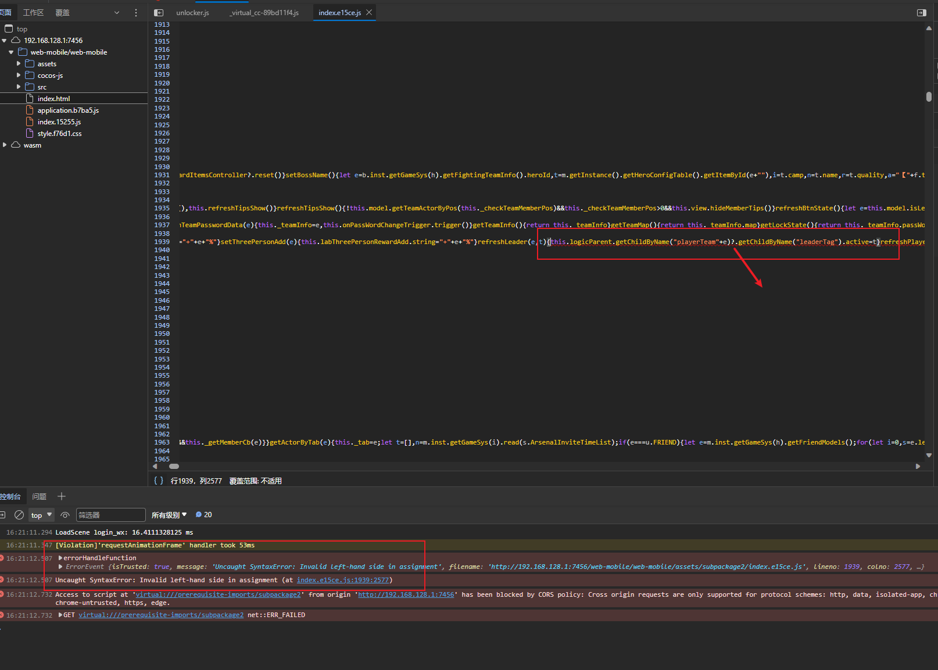Click the vertical scrollbar down arrow

click(x=929, y=456)
